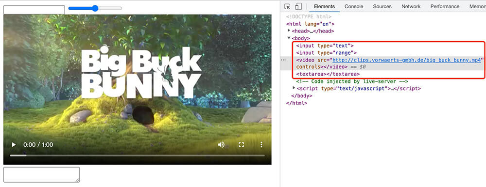The height and width of the screenshot is (187, 486).
Task: Select the DOCTYPE html line
Action: [309, 16]
